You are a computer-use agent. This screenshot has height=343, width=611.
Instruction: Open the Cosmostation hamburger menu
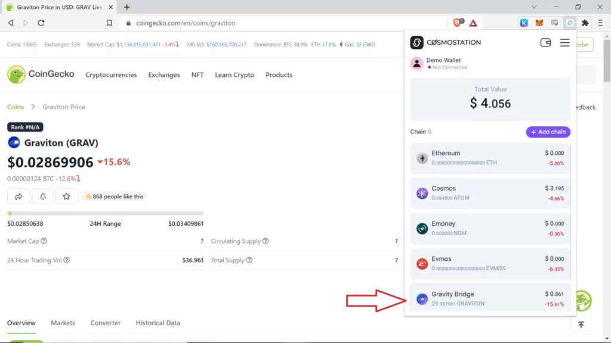coord(564,42)
